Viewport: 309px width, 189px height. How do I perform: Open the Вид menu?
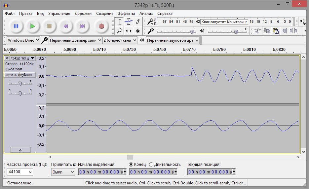(40, 14)
